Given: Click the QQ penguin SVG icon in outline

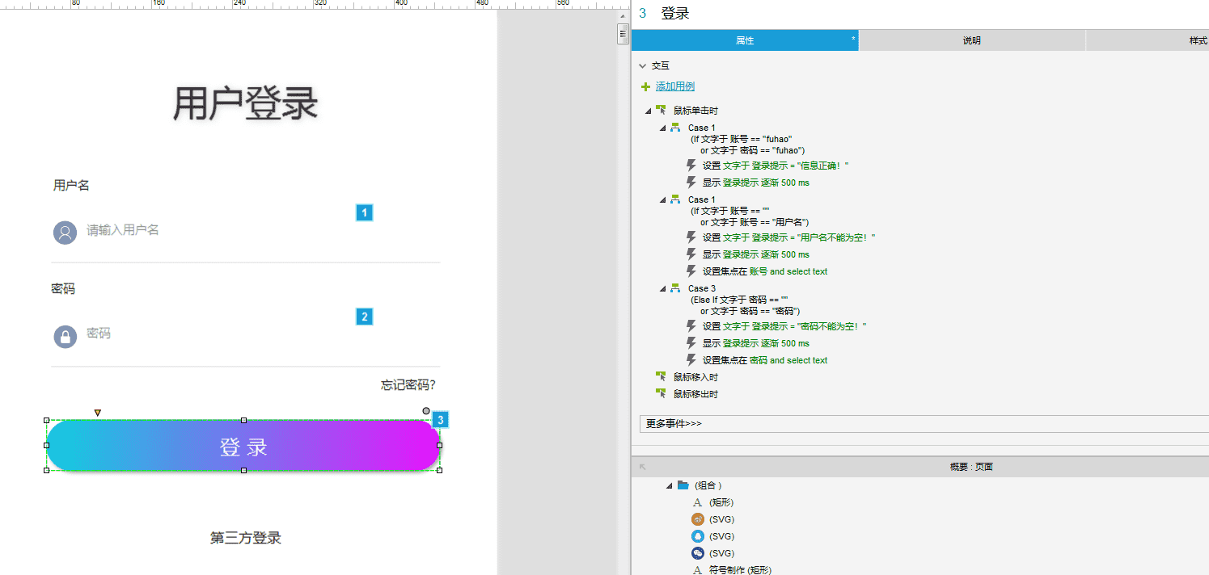Looking at the screenshot, I should tap(697, 536).
